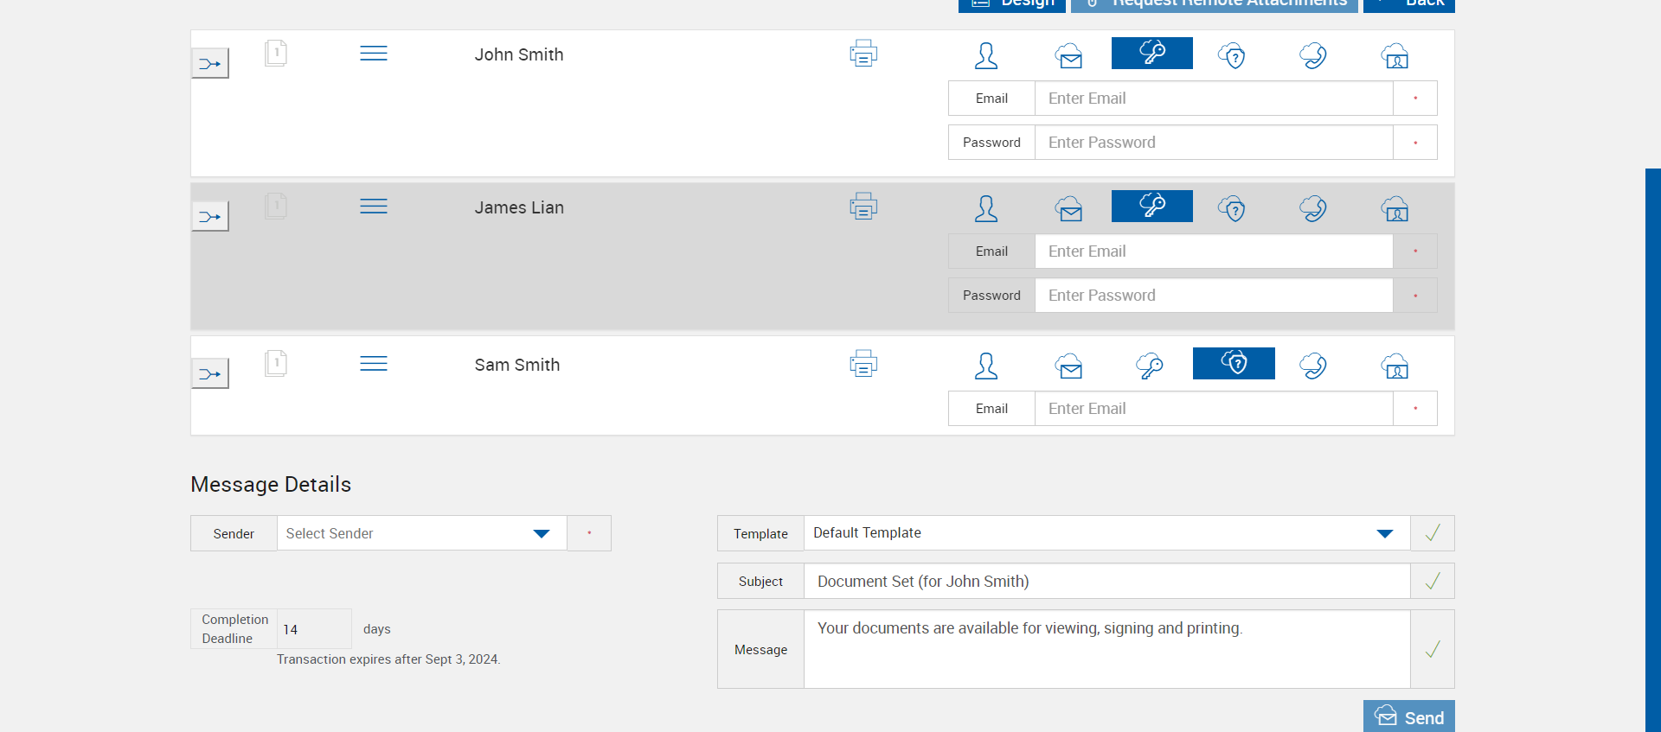Click the printer icon in Sam Smith's row
The image size is (1661, 732).
click(x=863, y=364)
